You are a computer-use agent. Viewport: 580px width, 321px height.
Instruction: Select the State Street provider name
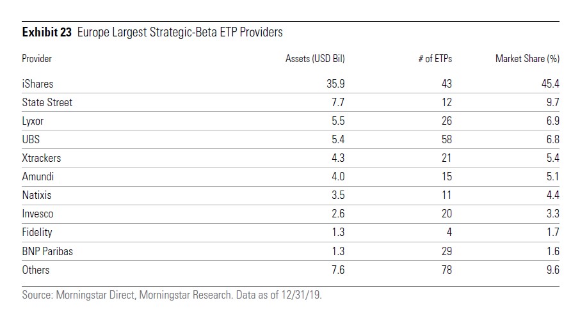click(x=47, y=102)
